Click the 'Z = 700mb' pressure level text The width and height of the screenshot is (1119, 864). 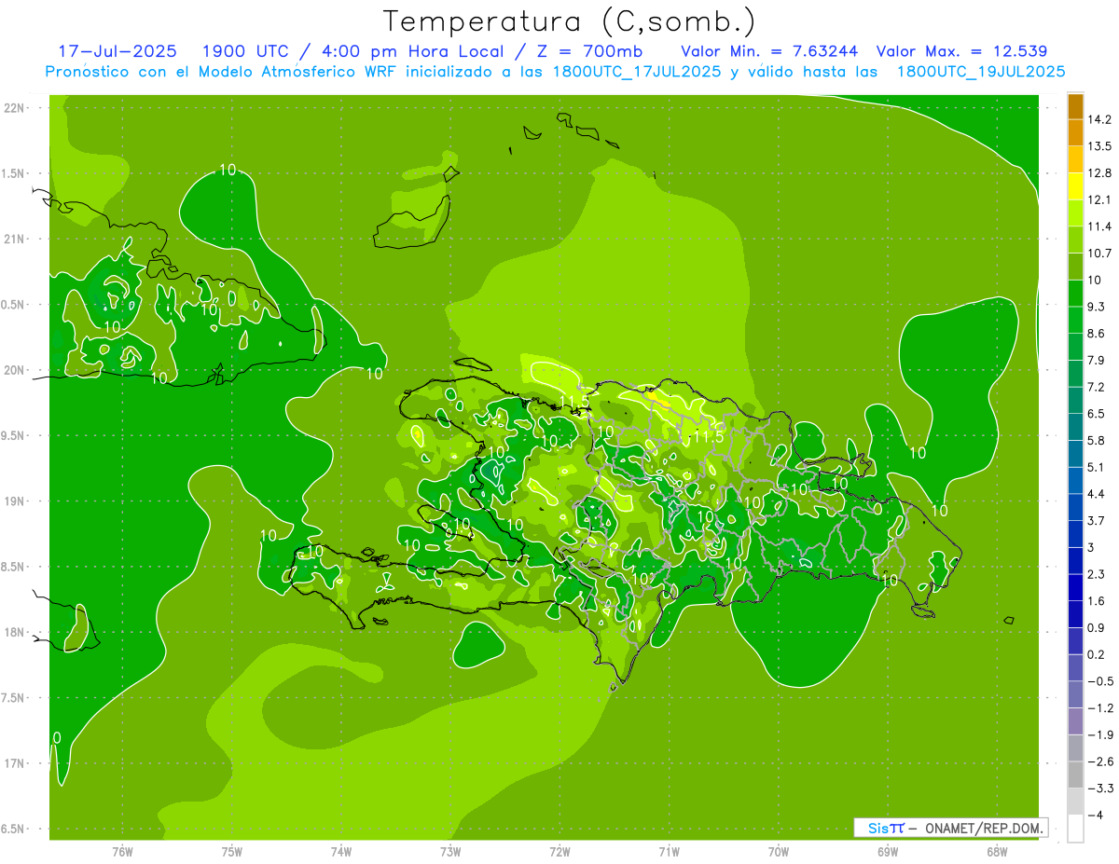(591, 51)
